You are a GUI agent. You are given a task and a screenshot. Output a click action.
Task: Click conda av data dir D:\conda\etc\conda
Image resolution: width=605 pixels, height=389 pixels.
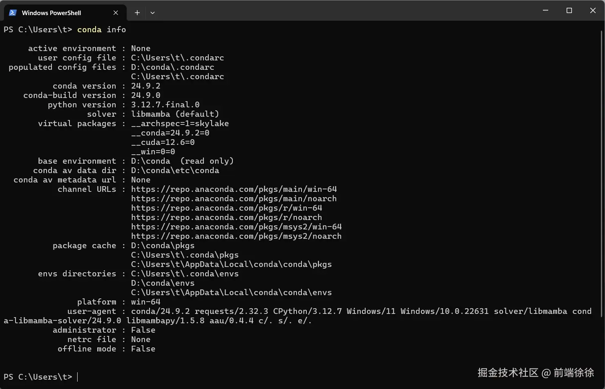[x=175, y=170]
